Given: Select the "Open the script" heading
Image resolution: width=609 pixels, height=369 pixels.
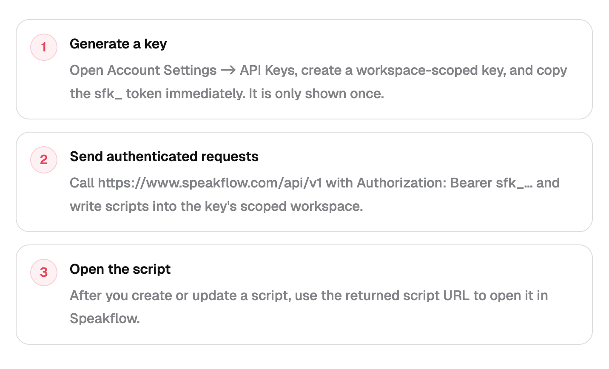Looking at the screenshot, I should (120, 269).
